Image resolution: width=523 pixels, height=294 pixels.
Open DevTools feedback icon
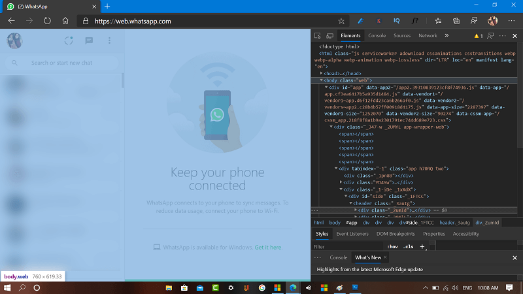click(490, 36)
